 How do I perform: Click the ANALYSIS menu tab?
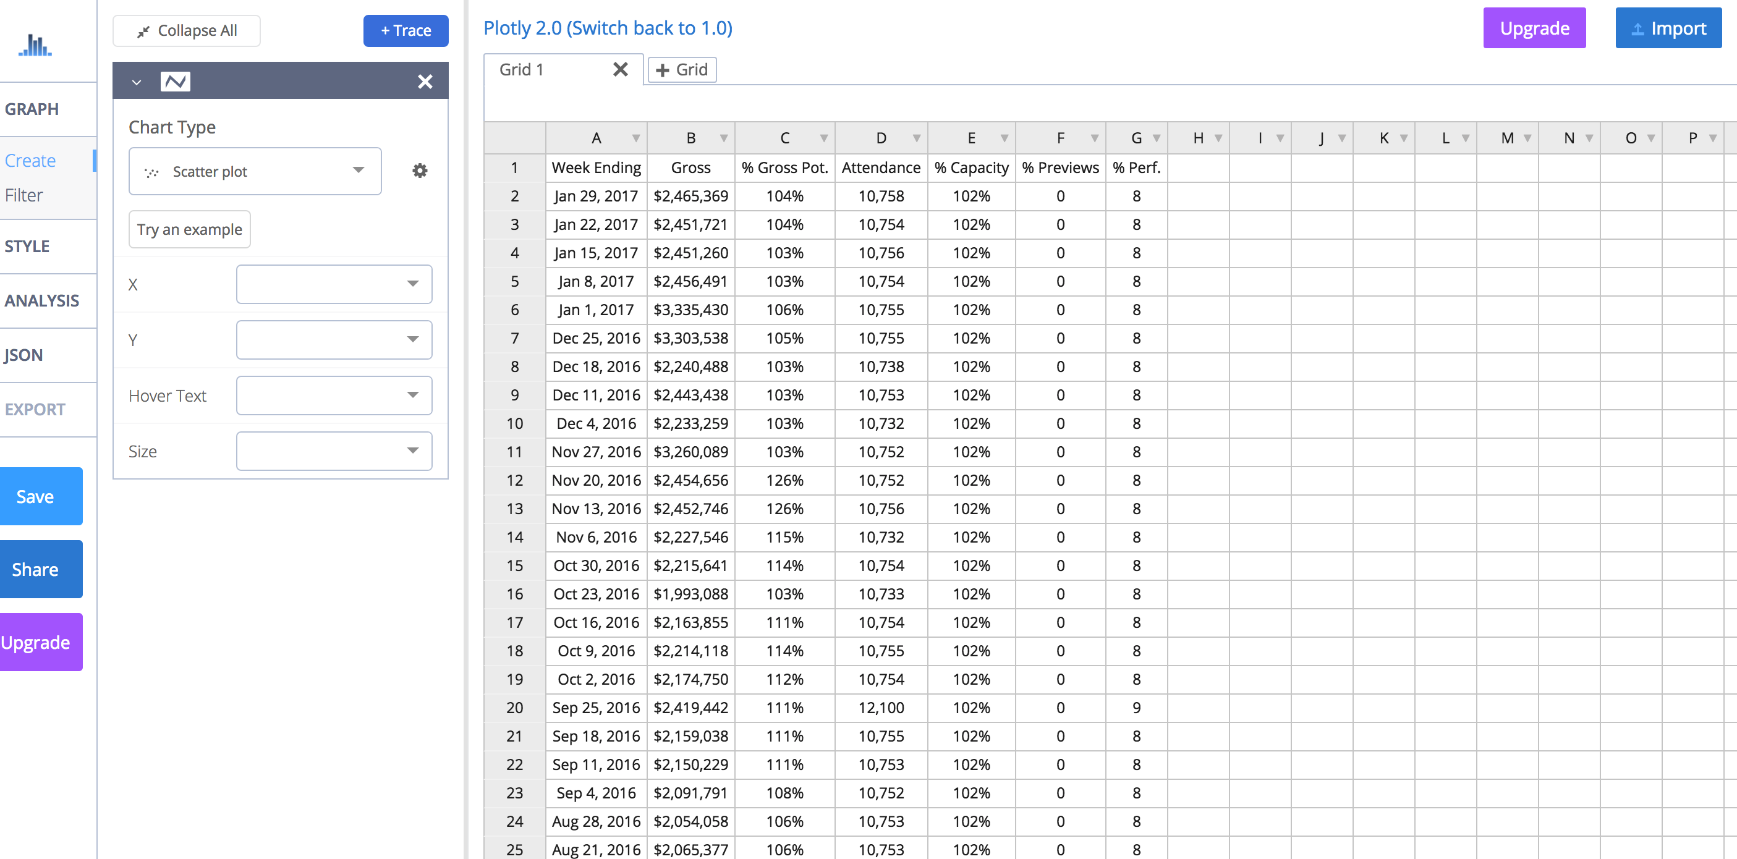(x=42, y=299)
